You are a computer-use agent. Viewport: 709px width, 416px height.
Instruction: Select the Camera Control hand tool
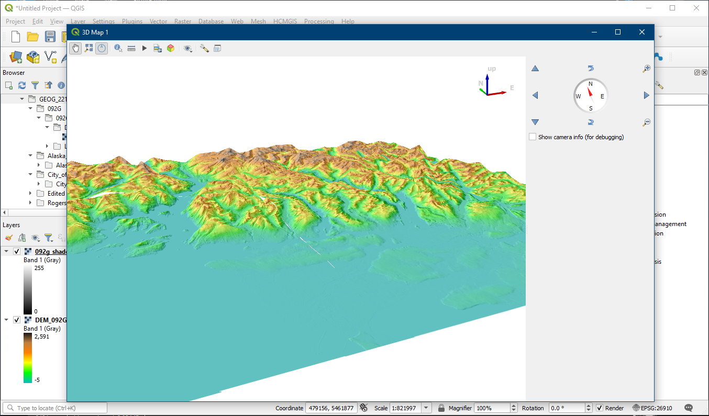(x=75, y=48)
